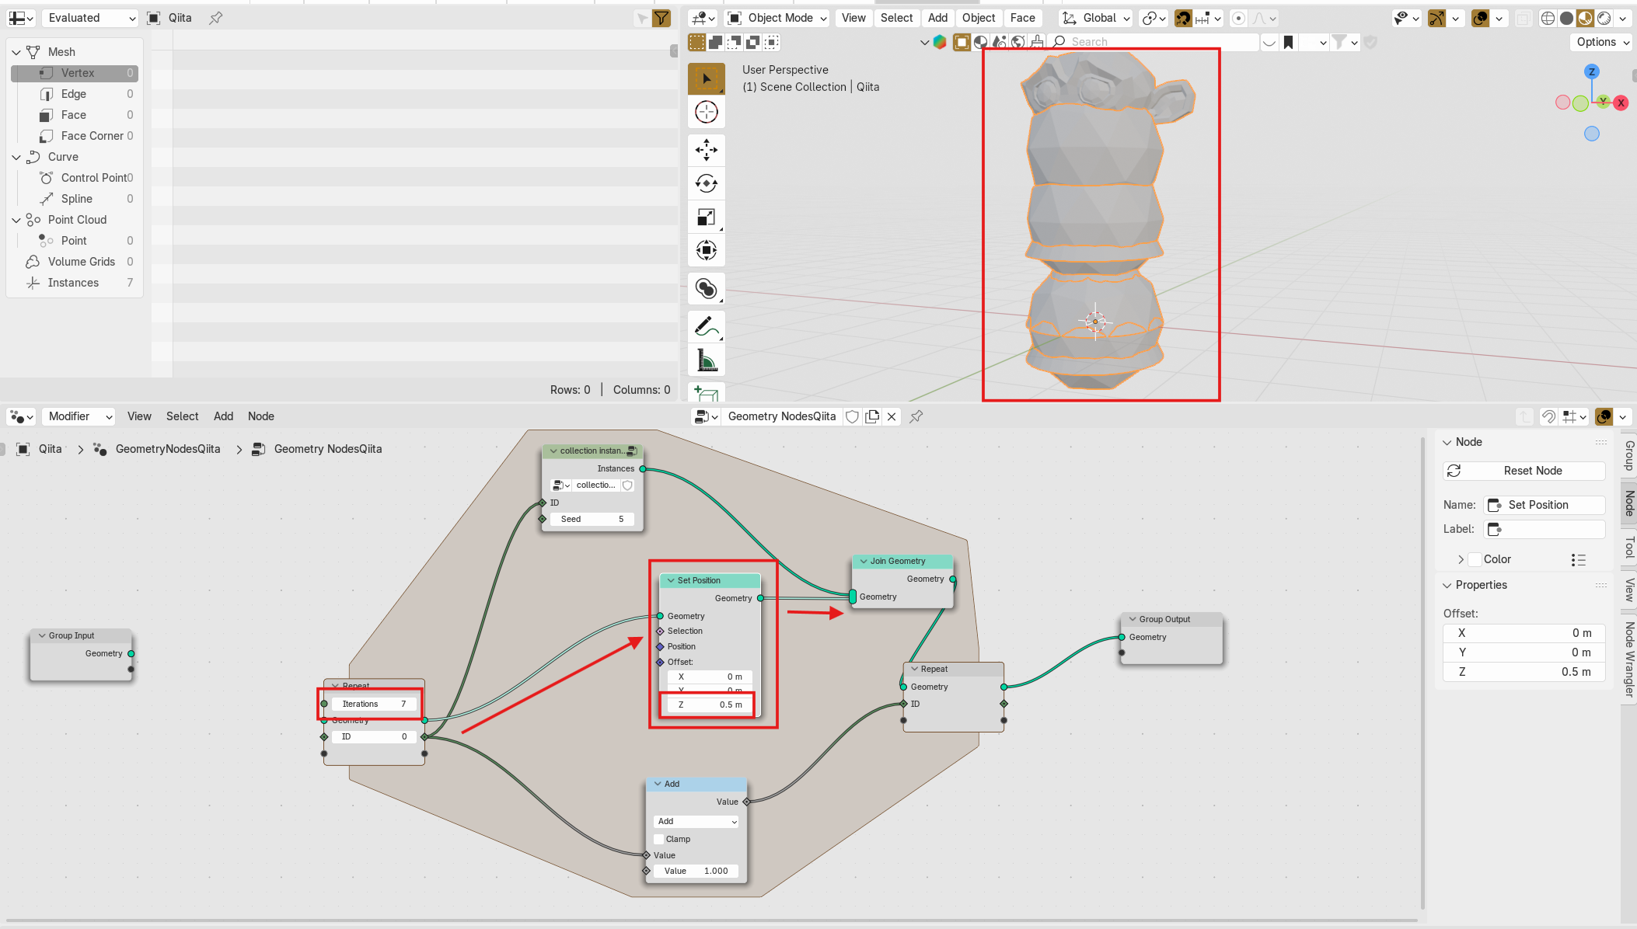Toggle the spreadsheet filter funnel icon
This screenshot has height=929, width=1637.
(661, 18)
